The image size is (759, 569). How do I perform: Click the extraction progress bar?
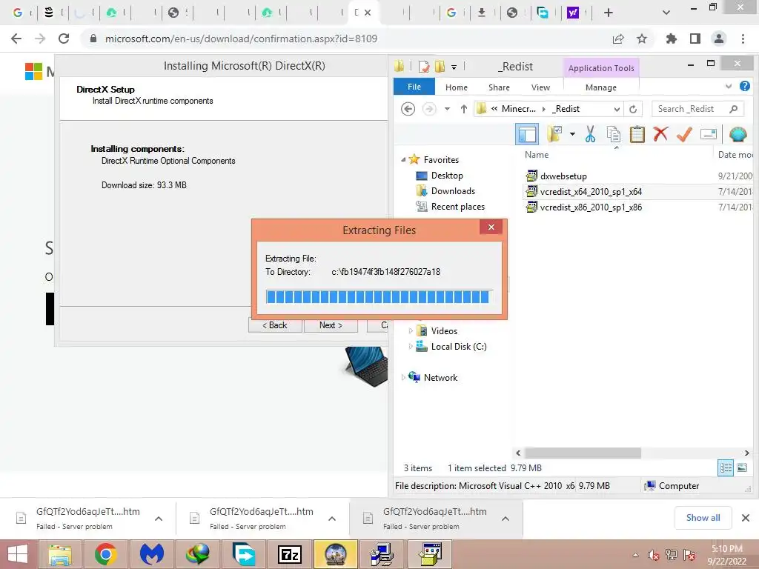[379, 296]
